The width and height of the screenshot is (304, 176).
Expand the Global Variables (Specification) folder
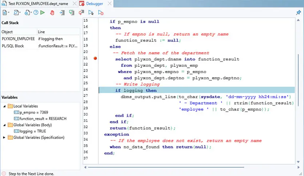pyautogui.click(x=4, y=137)
